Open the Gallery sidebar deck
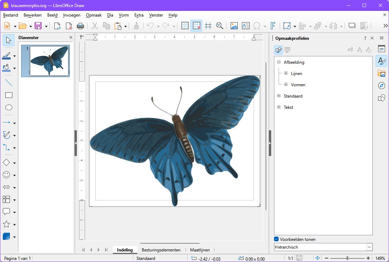Image resolution: width=389 pixels, height=262 pixels. 381,73
